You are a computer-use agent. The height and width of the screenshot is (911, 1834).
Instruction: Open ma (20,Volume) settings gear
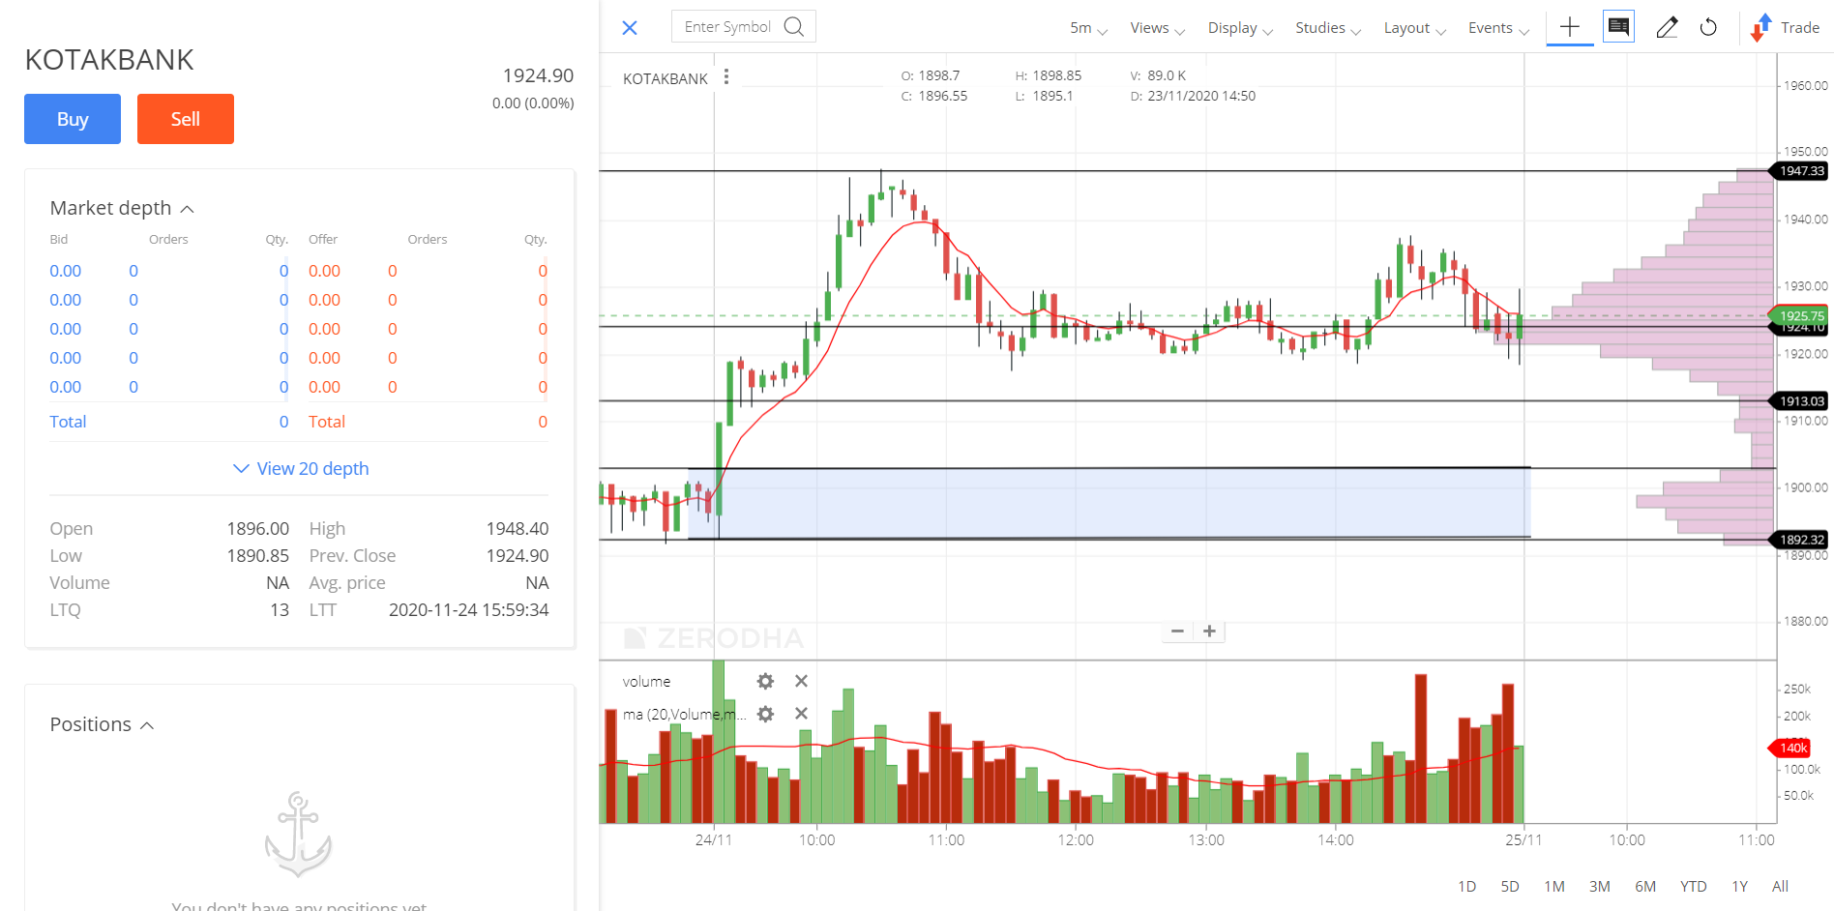[765, 714]
